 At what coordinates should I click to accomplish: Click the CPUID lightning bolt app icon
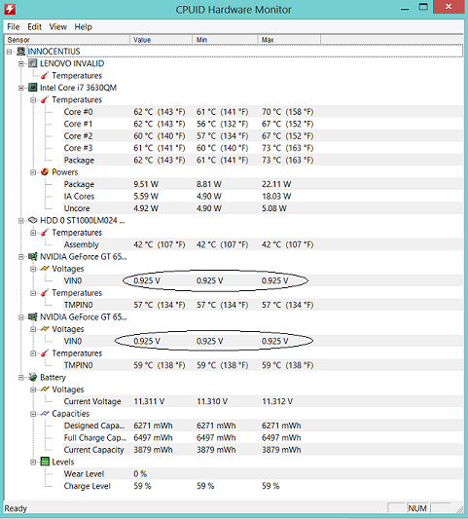click(10, 10)
